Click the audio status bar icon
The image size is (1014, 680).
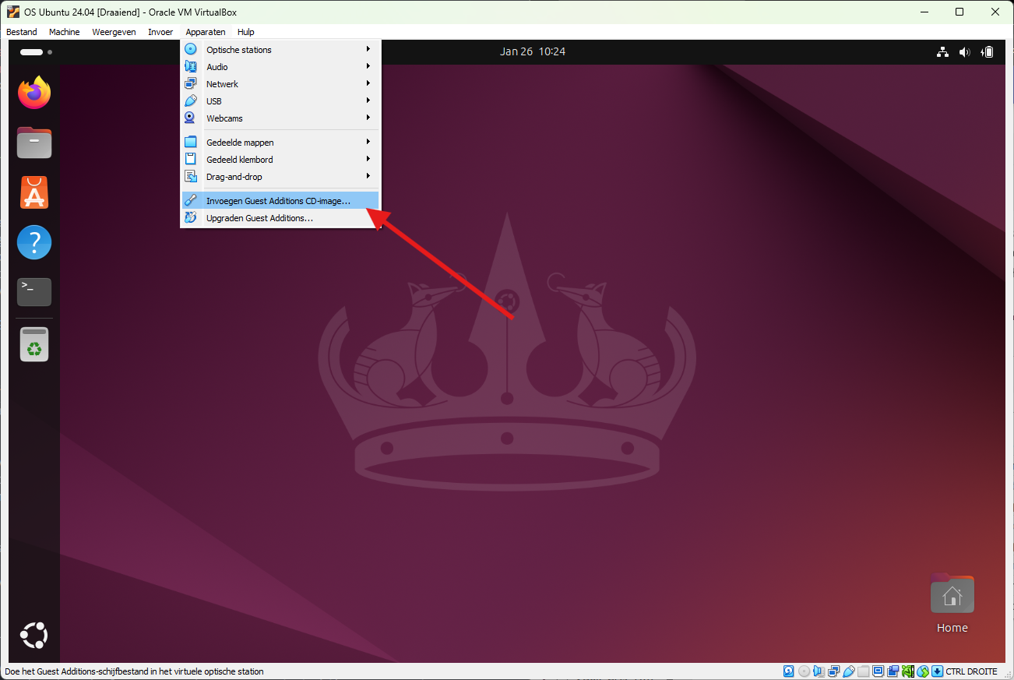pyautogui.click(x=819, y=671)
